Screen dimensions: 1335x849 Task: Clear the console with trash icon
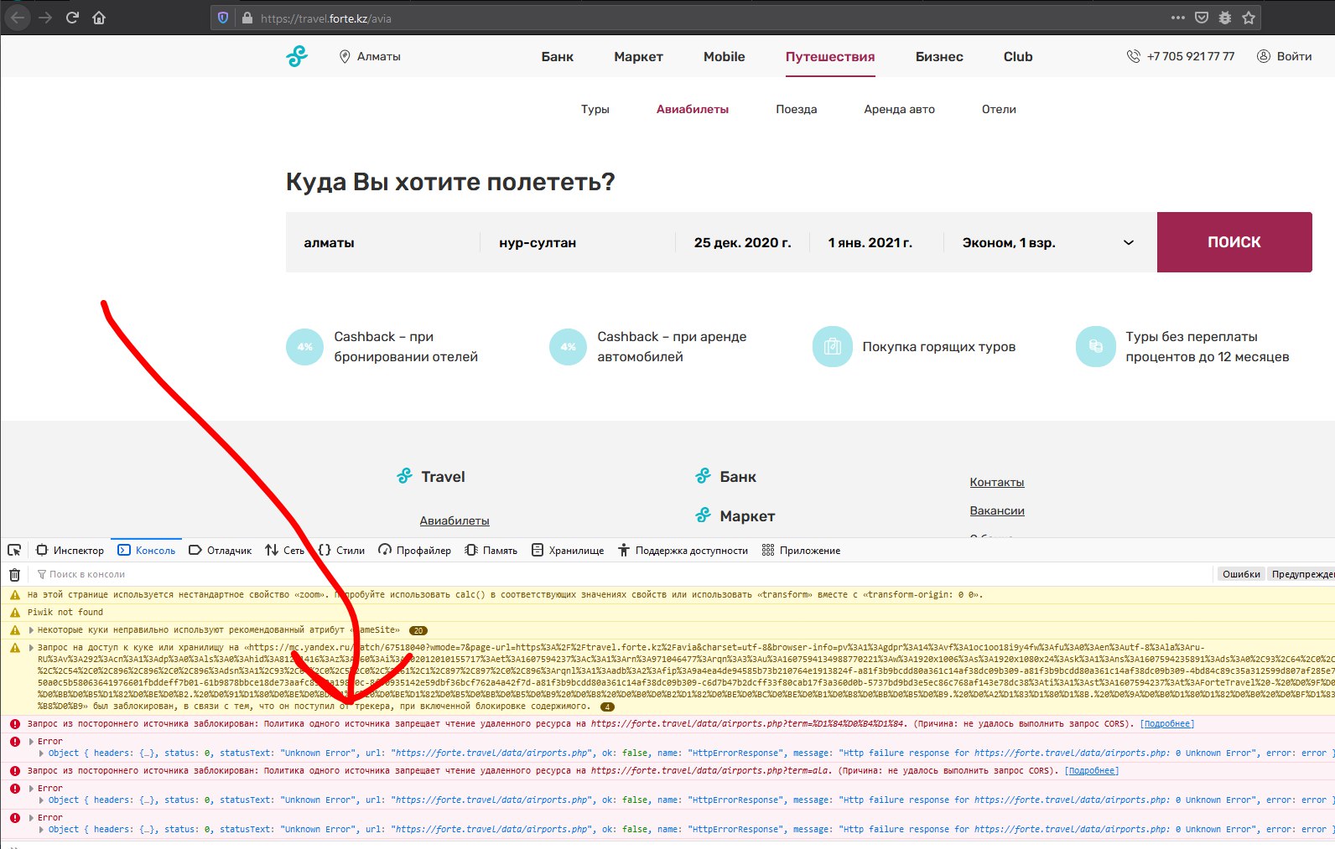(14, 574)
